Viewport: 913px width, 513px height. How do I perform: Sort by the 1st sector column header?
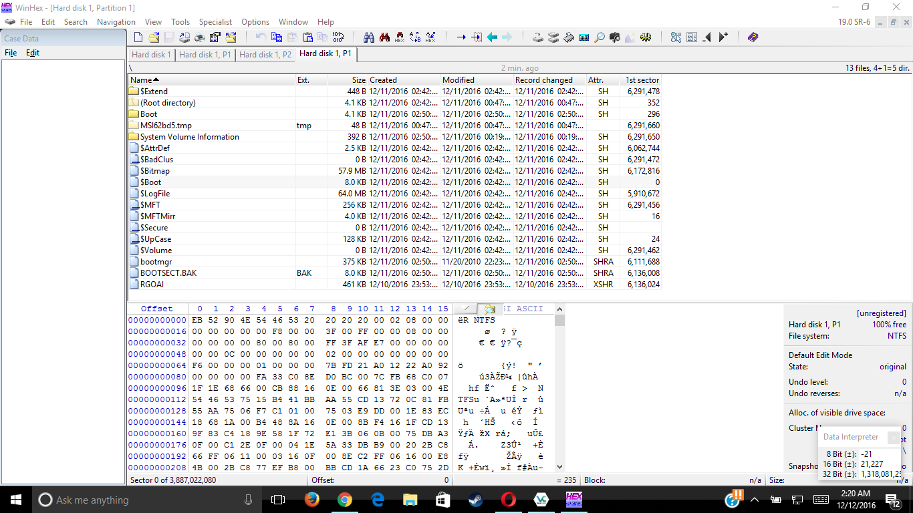pos(640,80)
